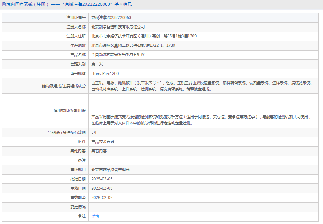Viewport: 323px width, 224px height.
Task: Click the 审批部门 label
Action: 78,170
